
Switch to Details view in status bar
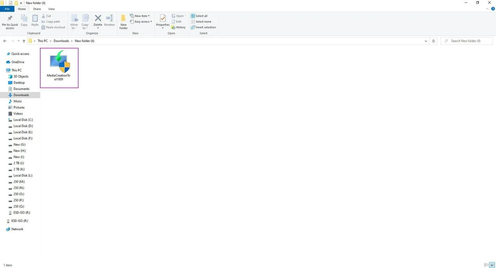pos(486,265)
